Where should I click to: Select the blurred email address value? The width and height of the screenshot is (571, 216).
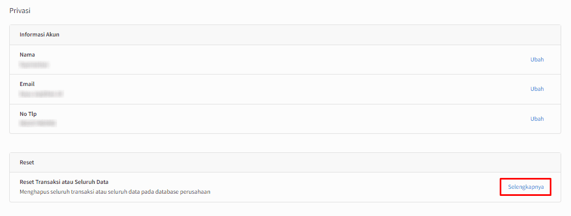click(x=41, y=94)
